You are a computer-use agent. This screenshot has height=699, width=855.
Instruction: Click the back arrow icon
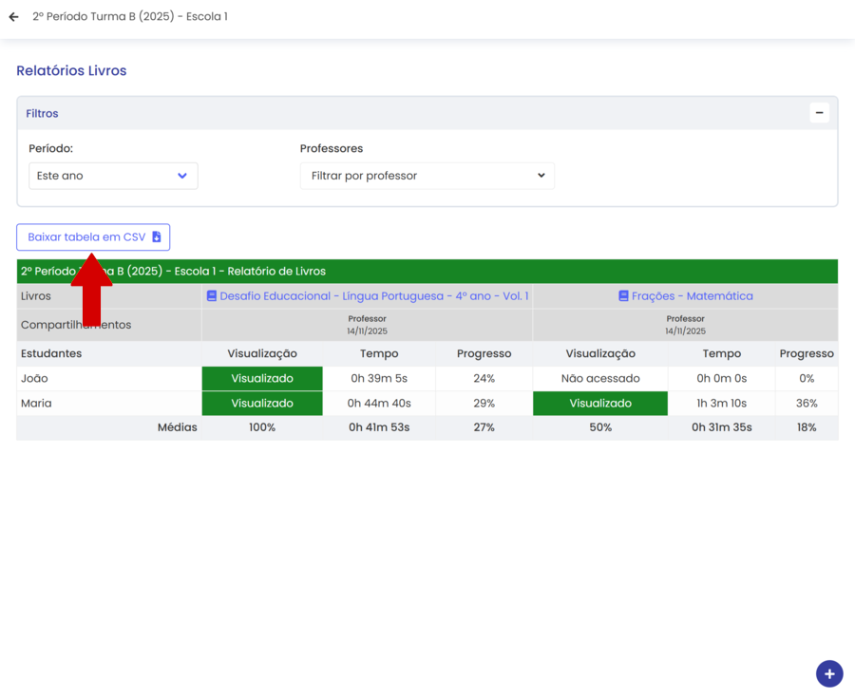pos(13,17)
